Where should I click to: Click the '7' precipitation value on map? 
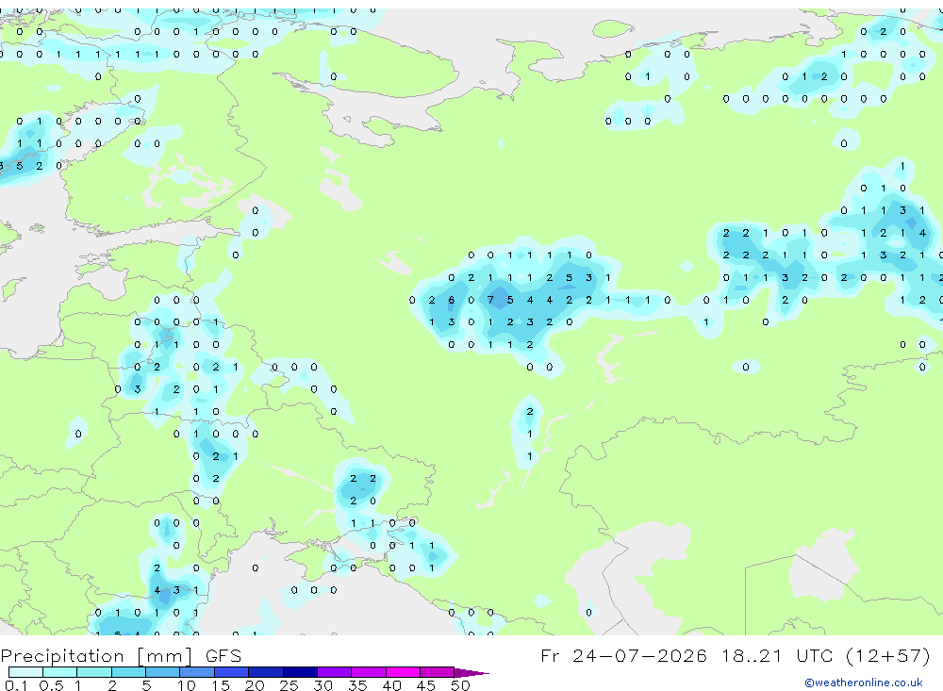(x=490, y=300)
